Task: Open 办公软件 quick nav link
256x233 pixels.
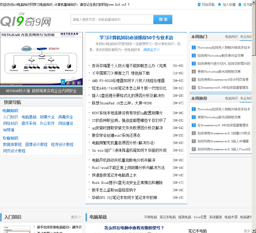Action: pyautogui.click(x=47, y=123)
